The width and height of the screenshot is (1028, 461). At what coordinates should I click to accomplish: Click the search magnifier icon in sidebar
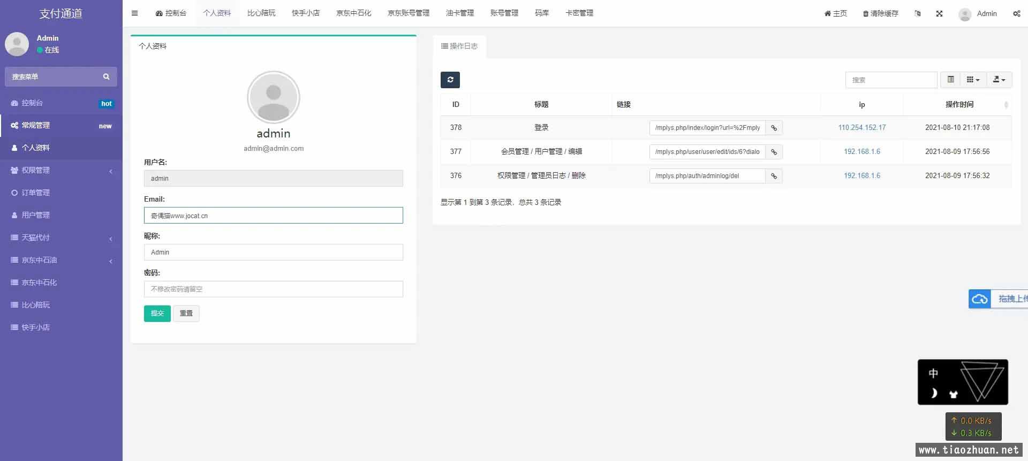click(106, 76)
